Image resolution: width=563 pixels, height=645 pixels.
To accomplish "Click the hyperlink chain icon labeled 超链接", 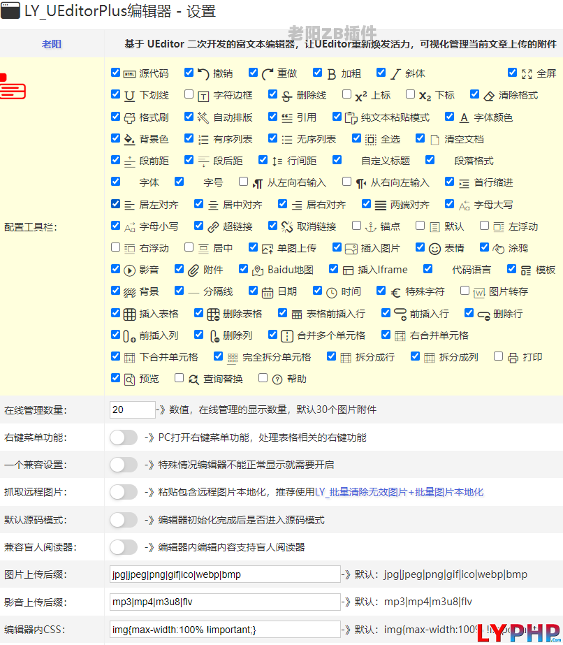I will [213, 226].
